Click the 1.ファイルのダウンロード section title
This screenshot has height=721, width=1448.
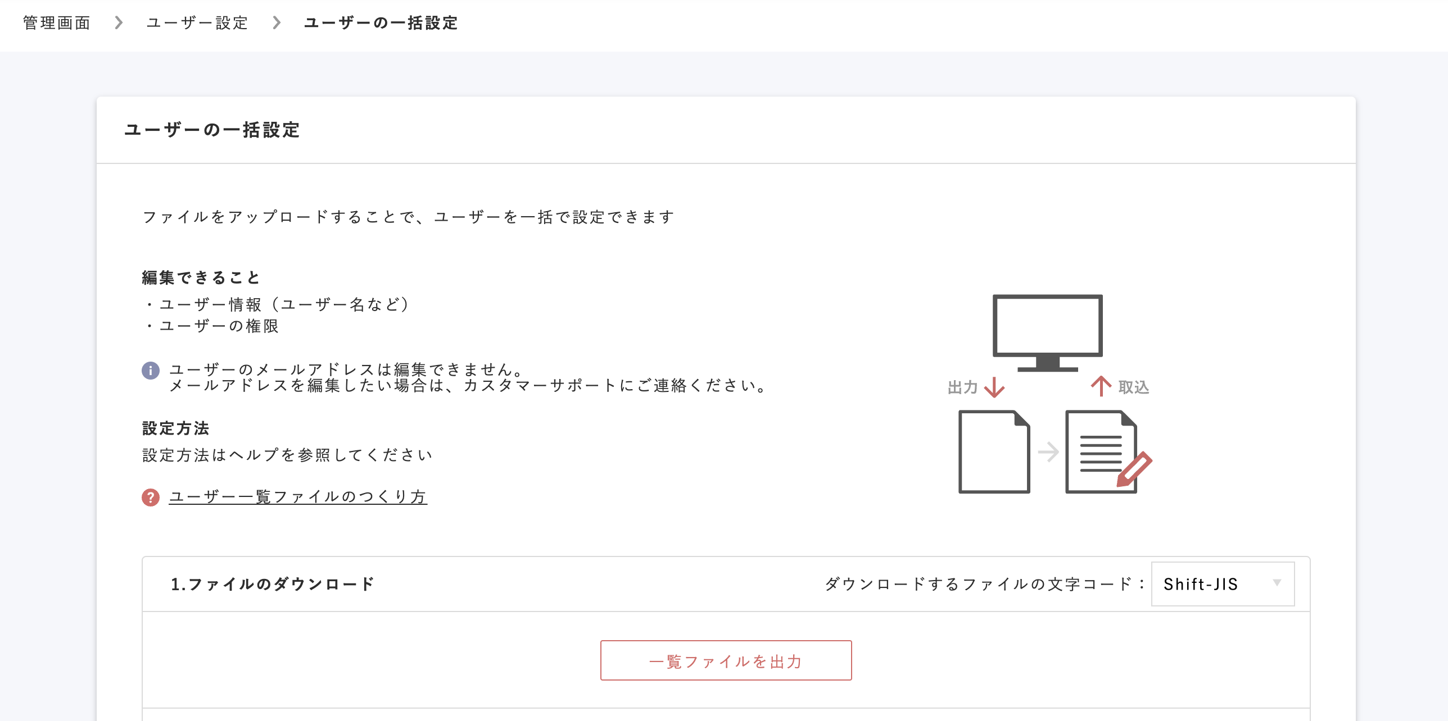tap(273, 585)
